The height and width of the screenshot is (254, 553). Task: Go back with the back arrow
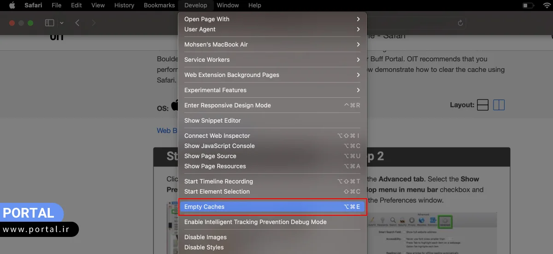(x=77, y=23)
